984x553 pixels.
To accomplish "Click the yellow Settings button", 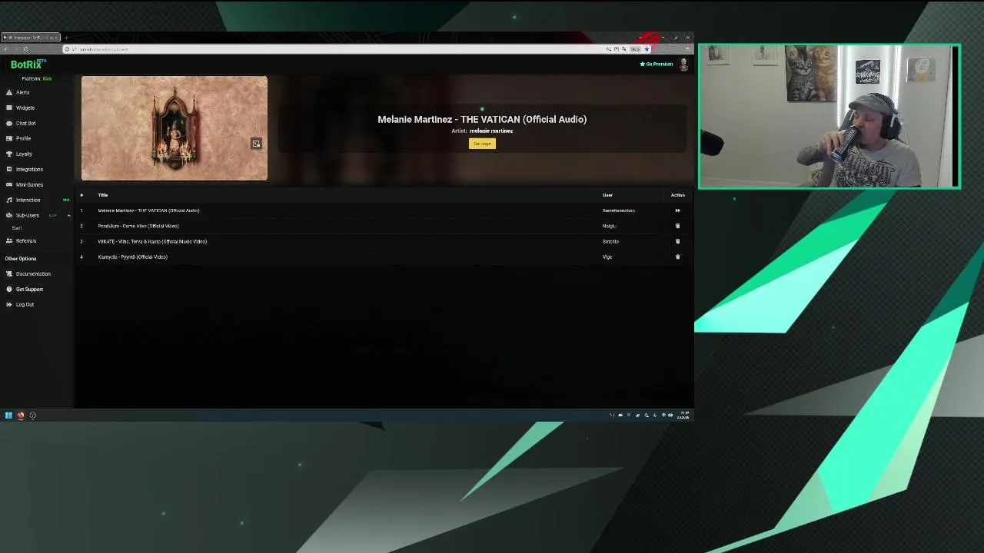I will [482, 144].
